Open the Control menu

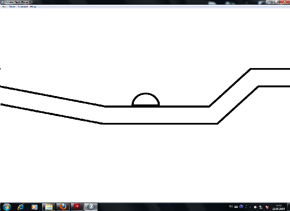pyautogui.click(x=23, y=7)
